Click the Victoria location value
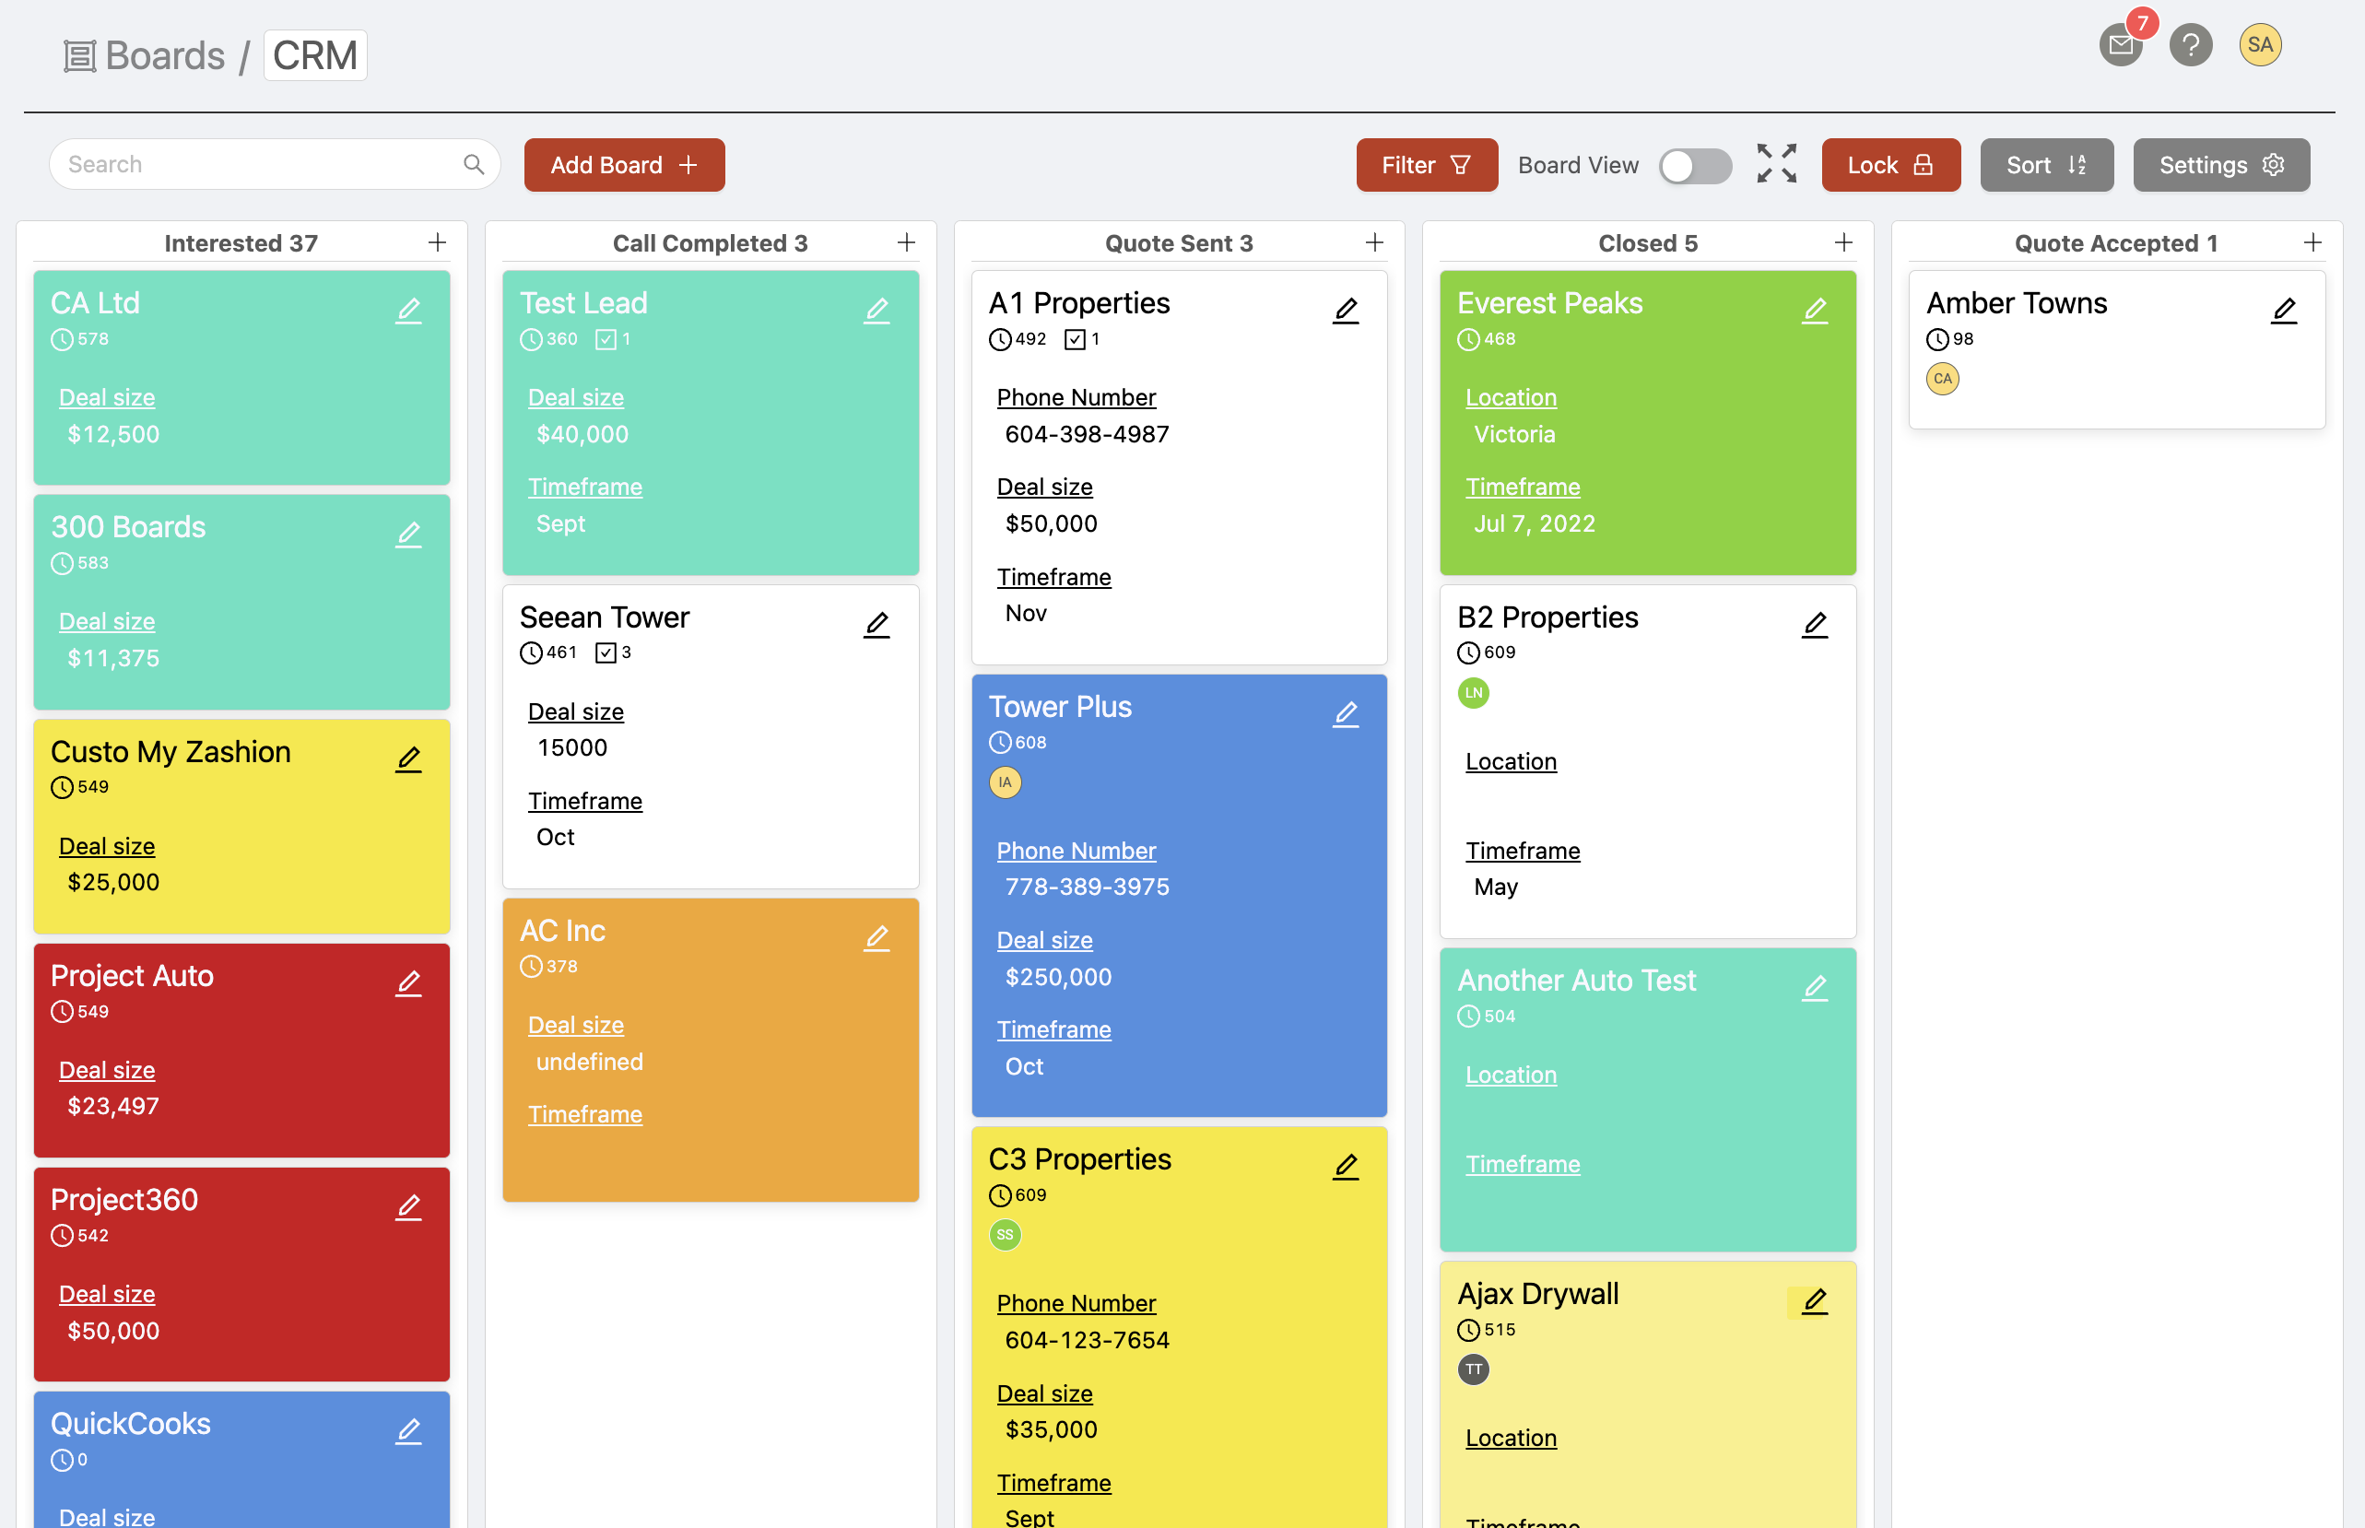 pos(1515,435)
